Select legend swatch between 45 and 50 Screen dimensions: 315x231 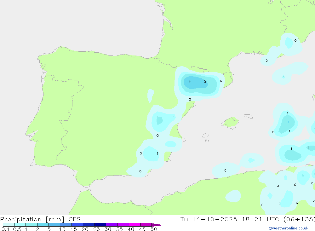pyautogui.click(x=146, y=225)
